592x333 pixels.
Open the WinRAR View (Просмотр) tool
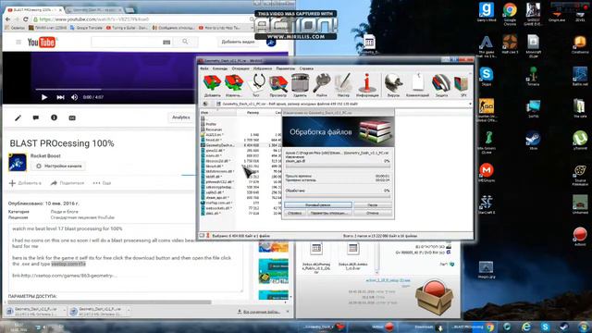click(x=278, y=85)
